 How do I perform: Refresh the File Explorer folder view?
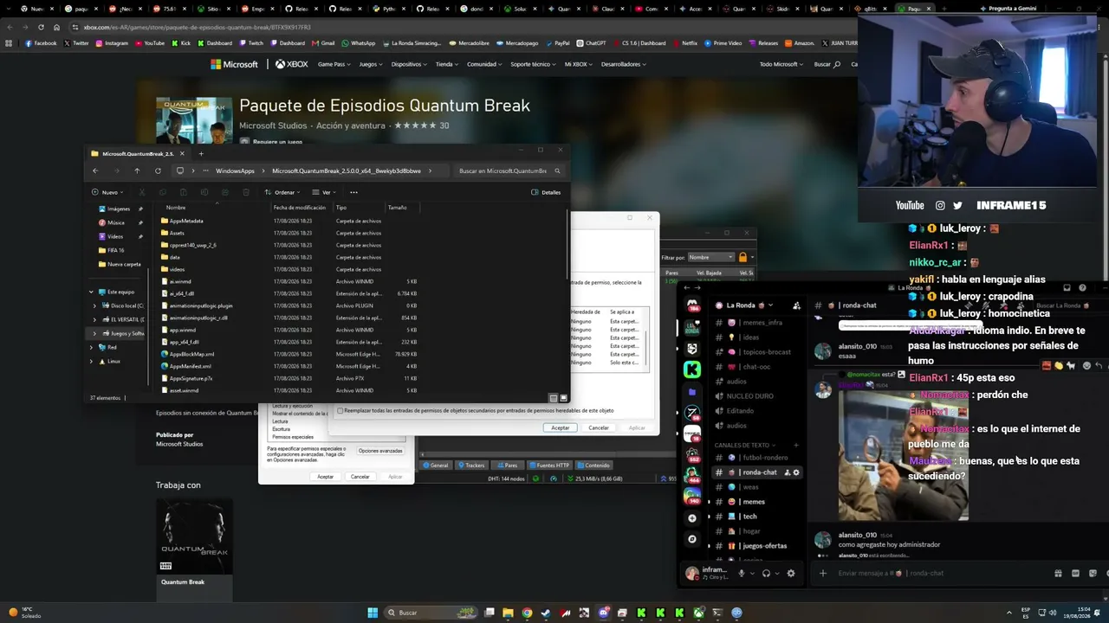tap(158, 170)
